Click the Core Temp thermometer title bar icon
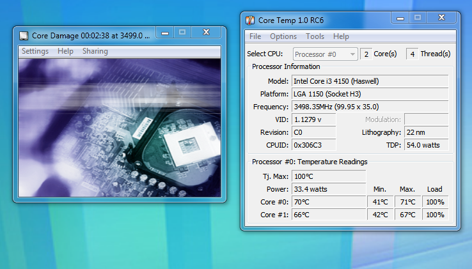Image resolution: width=472 pixels, height=269 pixels. pos(250,20)
